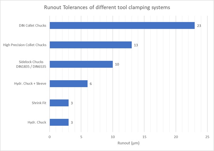This screenshot has width=214, height=151.
Task: Select the Hydr. Chuck + Sleeve bar
Action: [x=68, y=84]
